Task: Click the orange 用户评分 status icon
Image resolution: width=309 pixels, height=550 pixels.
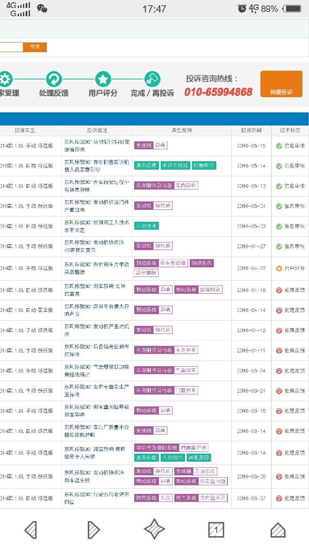Action: coord(279,268)
